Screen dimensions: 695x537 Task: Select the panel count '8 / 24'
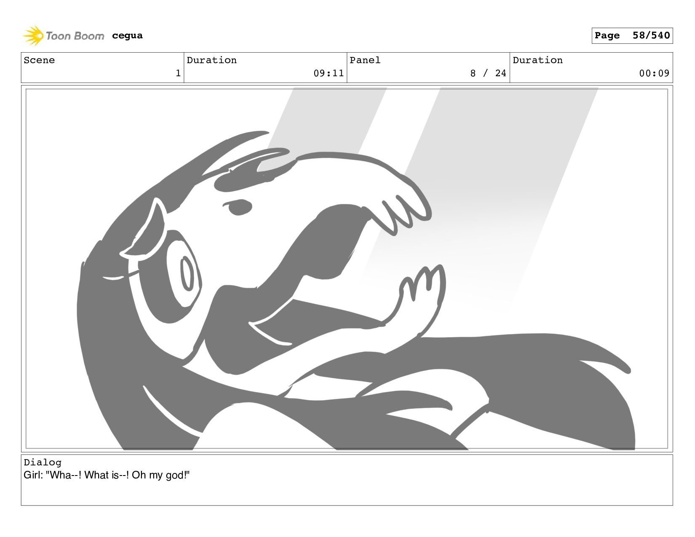[488, 73]
